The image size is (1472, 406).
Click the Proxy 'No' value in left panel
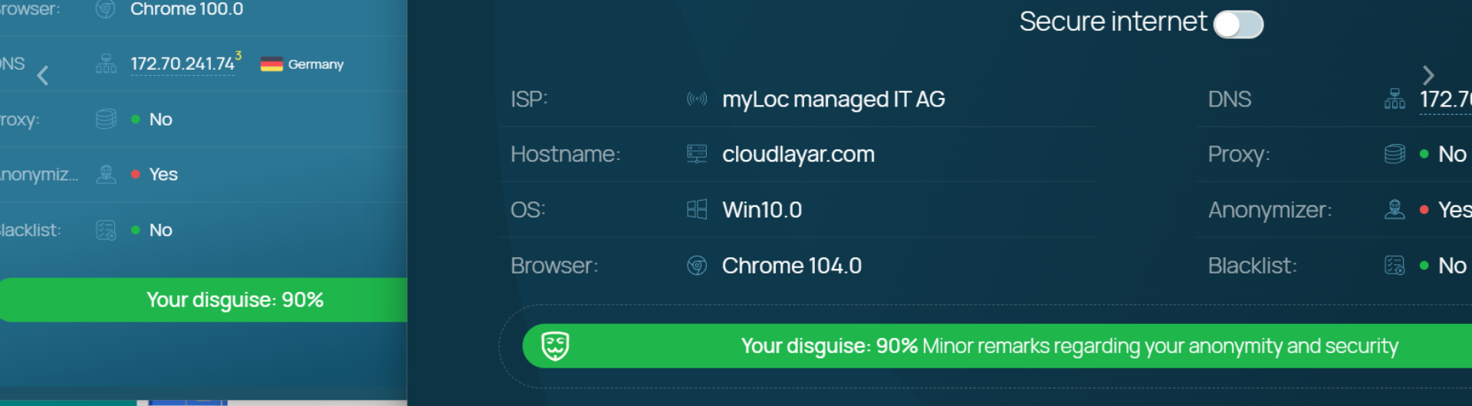[161, 120]
